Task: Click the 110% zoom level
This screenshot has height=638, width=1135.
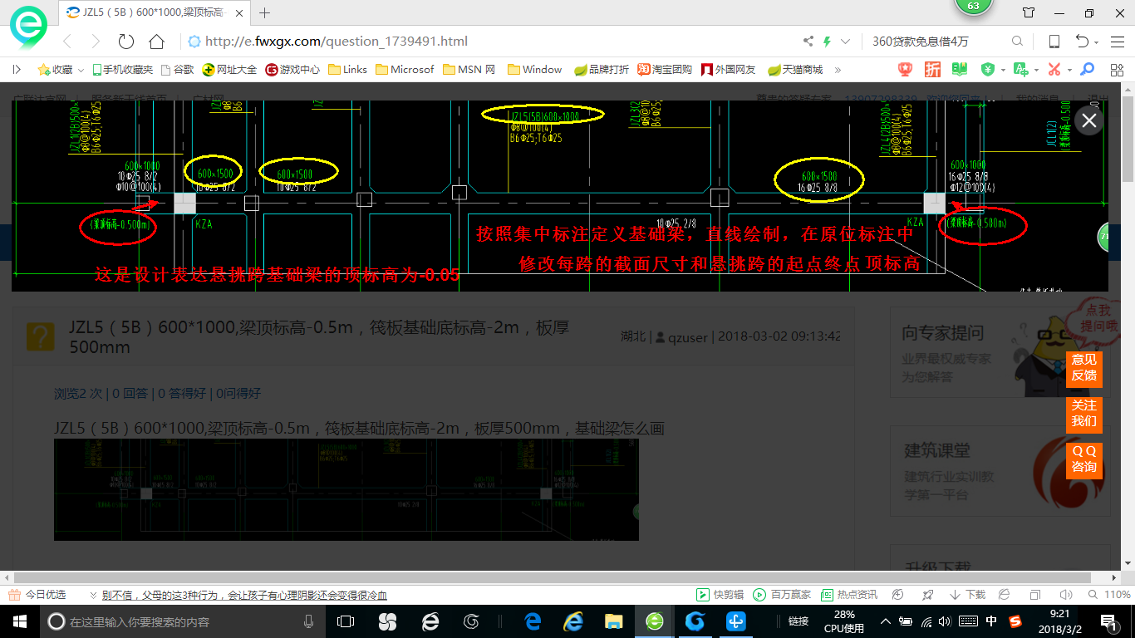Action: tap(1117, 595)
